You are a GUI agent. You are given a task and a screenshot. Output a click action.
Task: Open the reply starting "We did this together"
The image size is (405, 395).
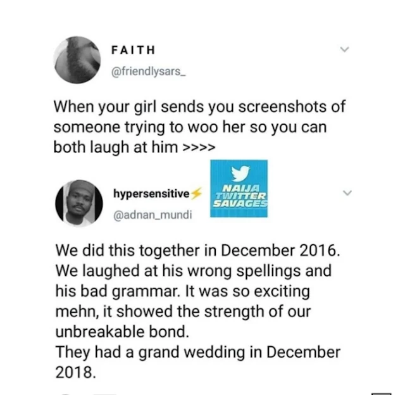click(x=198, y=311)
